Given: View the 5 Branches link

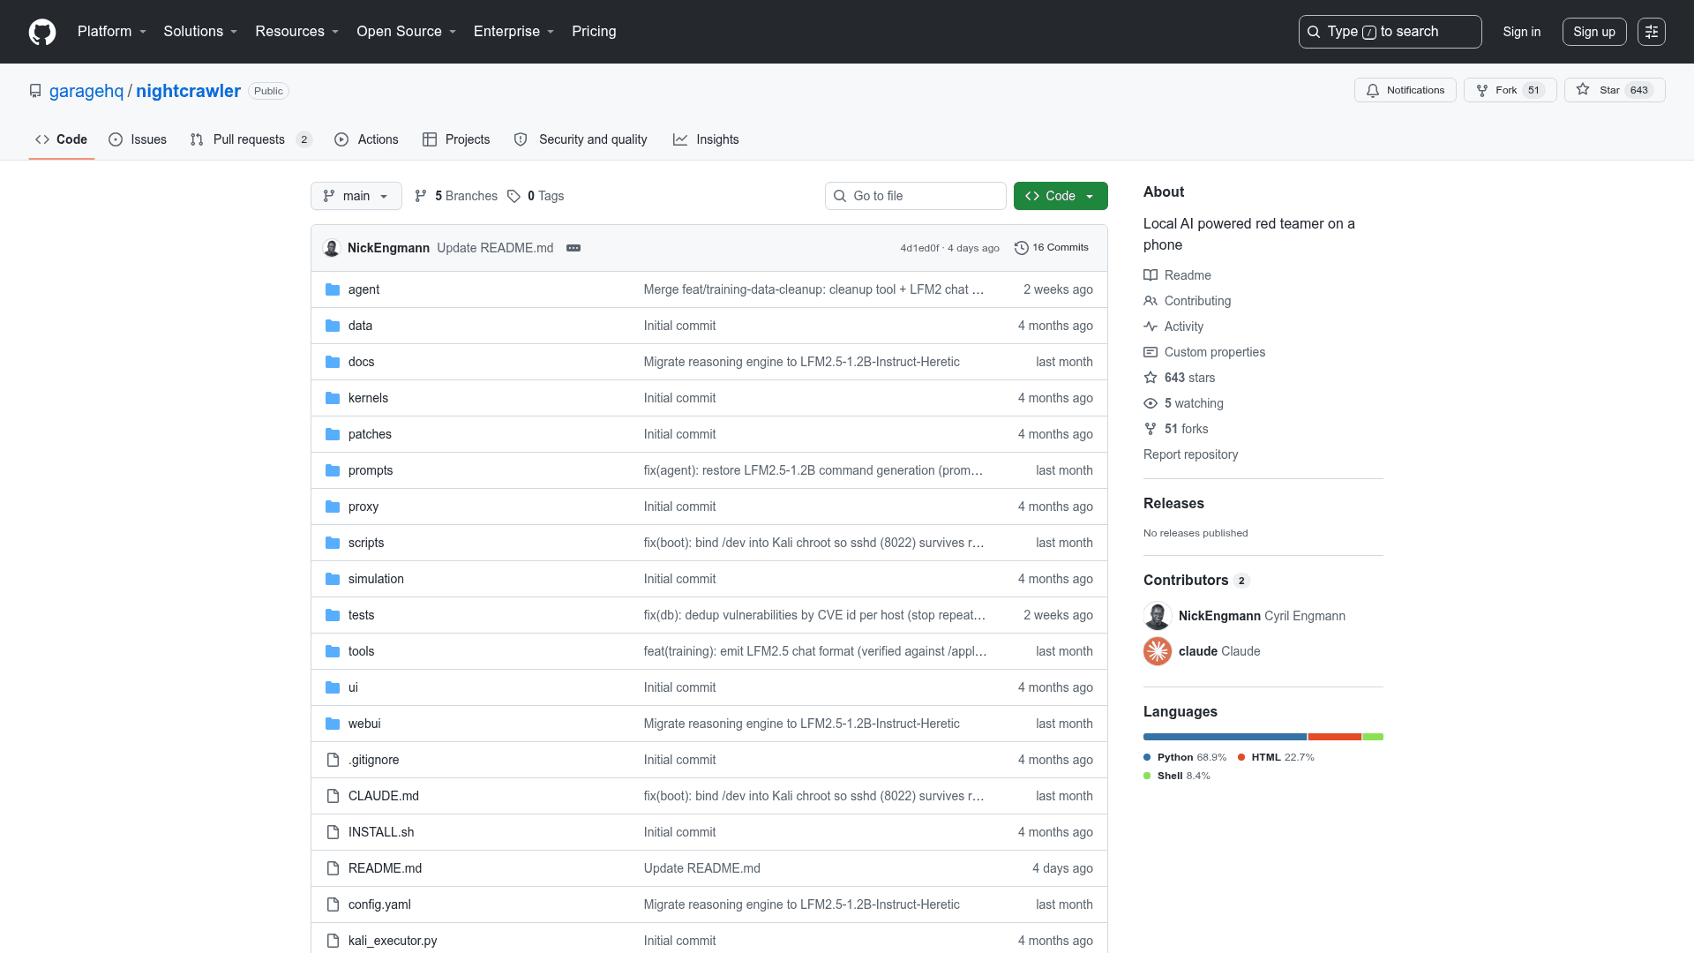Looking at the screenshot, I should coord(456,196).
